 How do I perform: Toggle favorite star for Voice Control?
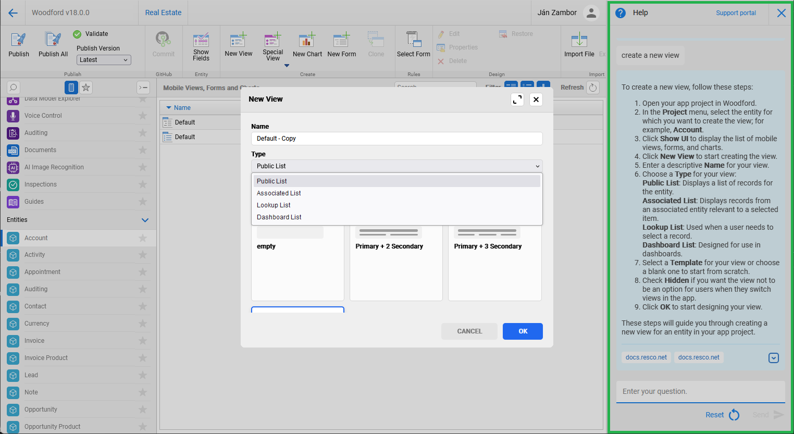point(143,116)
